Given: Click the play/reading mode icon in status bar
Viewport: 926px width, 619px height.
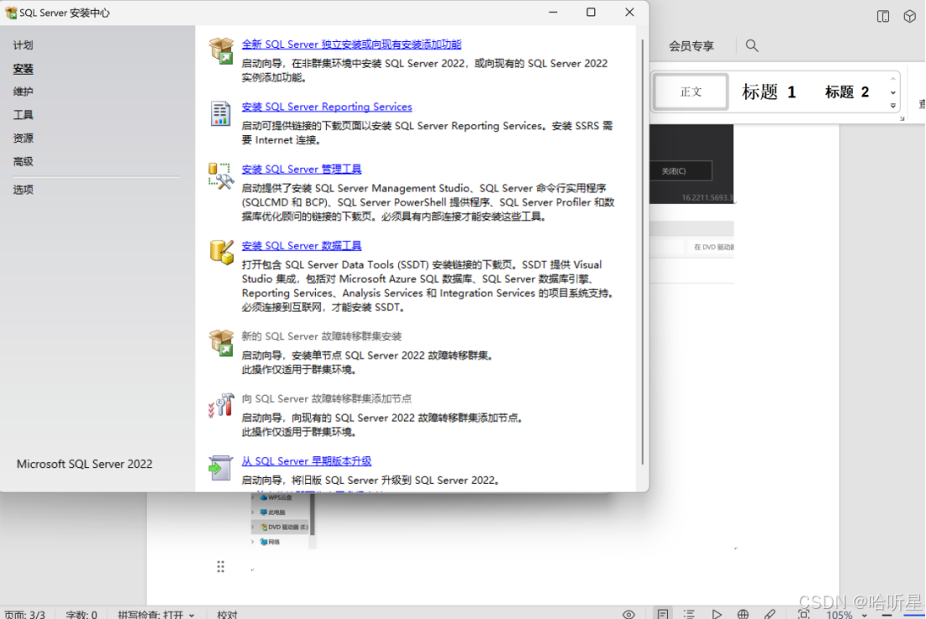Looking at the screenshot, I should [716, 614].
